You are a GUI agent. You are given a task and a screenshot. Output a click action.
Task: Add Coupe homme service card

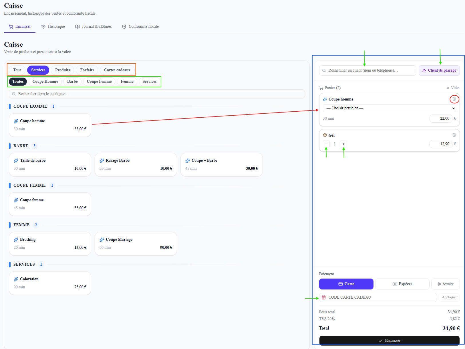pos(50,125)
